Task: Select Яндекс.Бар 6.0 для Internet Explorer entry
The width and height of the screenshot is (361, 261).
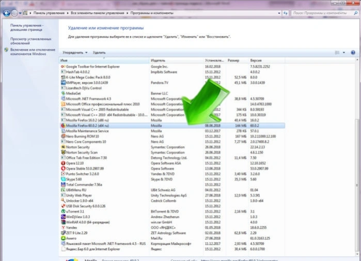Action: coord(172,249)
